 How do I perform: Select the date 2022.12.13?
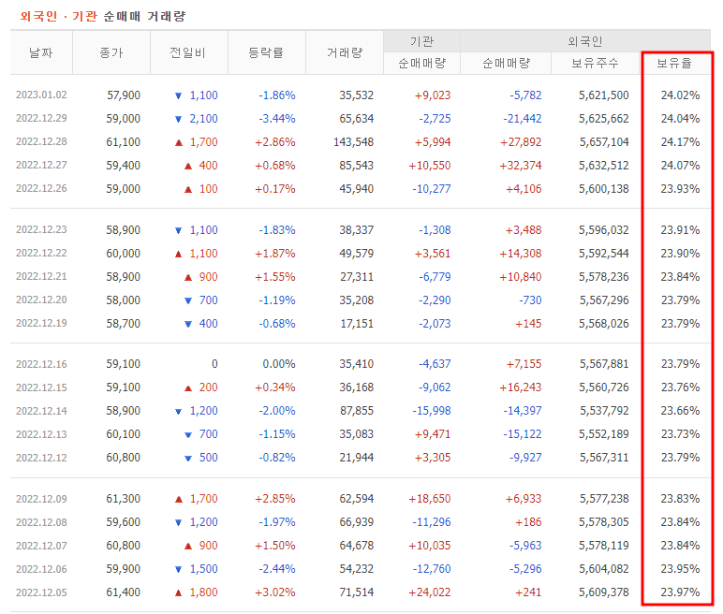[x=41, y=434]
